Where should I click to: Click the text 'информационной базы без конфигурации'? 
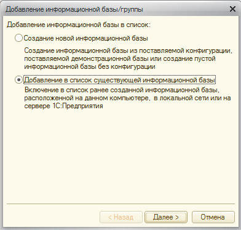point(90,67)
